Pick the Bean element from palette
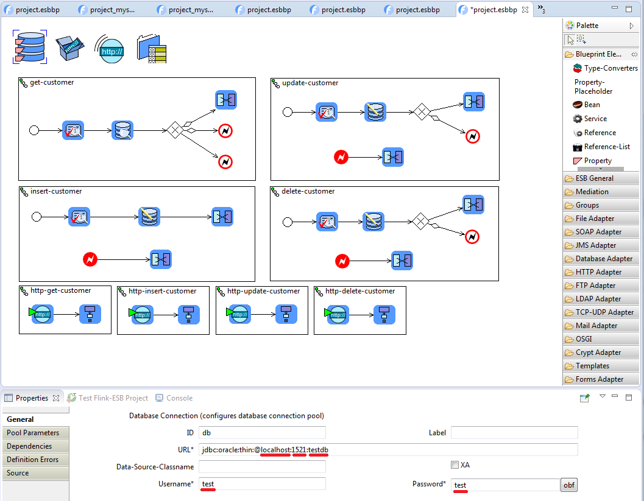This screenshot has width=644, height=501. [x=591, y=105]
